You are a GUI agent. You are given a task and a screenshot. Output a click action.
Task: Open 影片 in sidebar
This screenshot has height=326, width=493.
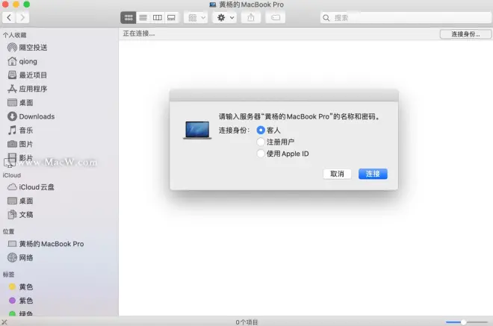[x=20, y=157]
